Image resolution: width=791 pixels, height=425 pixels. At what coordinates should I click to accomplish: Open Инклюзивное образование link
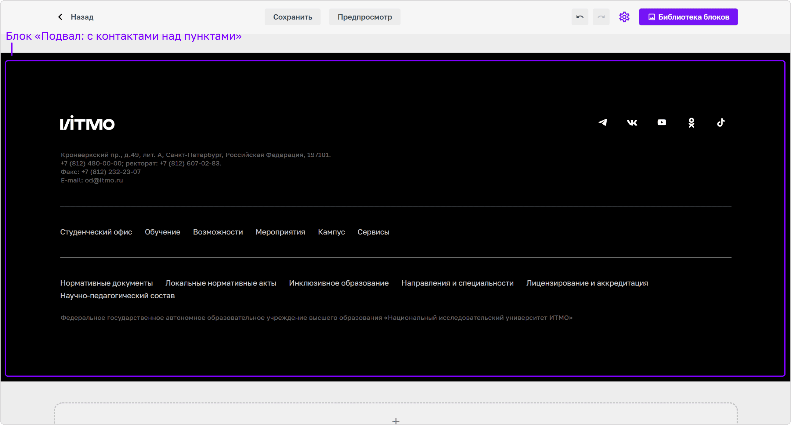point(339,283)
